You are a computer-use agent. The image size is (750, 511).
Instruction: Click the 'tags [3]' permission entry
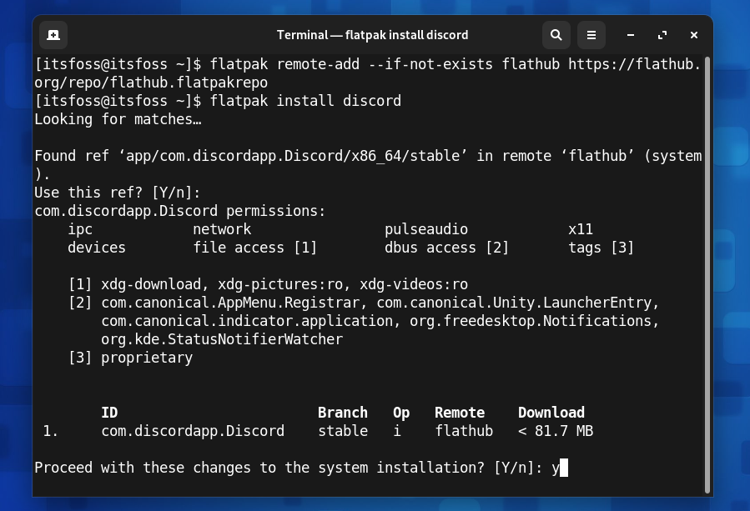pyautogui.click(x=601, y=248)
